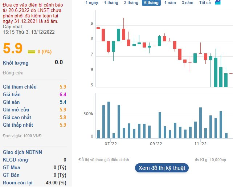233x188 pixels.
Task: Select the Giá sàn value 5.4
Action: (x=63, y=102)
